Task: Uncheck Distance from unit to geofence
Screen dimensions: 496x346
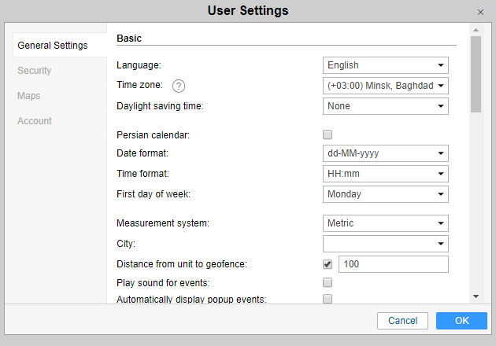Action: (x=328, y=264)
